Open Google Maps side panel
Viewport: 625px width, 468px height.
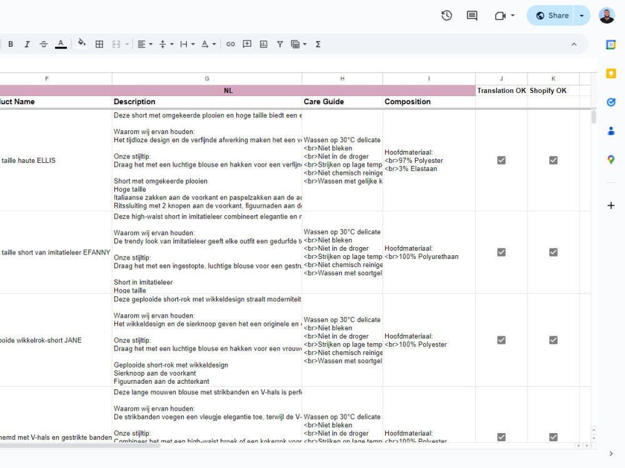coord(611,160)
